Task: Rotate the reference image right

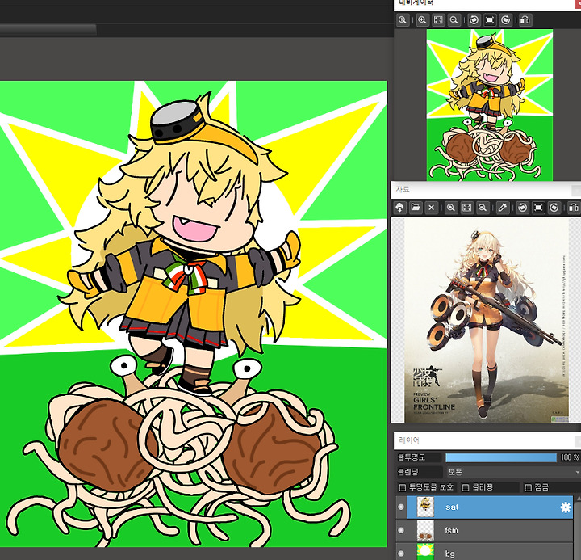Action: point(554,208)
